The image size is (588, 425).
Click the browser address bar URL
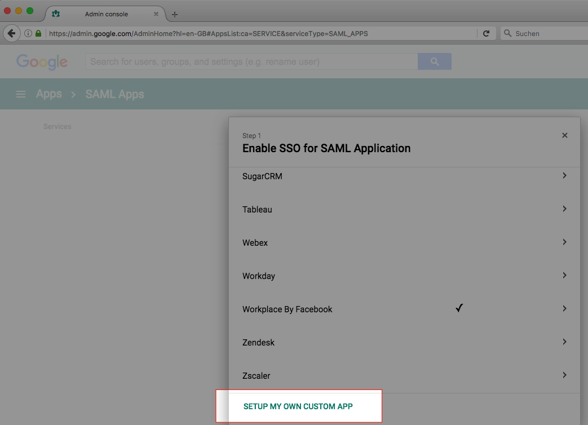click(x=209, y=34)
